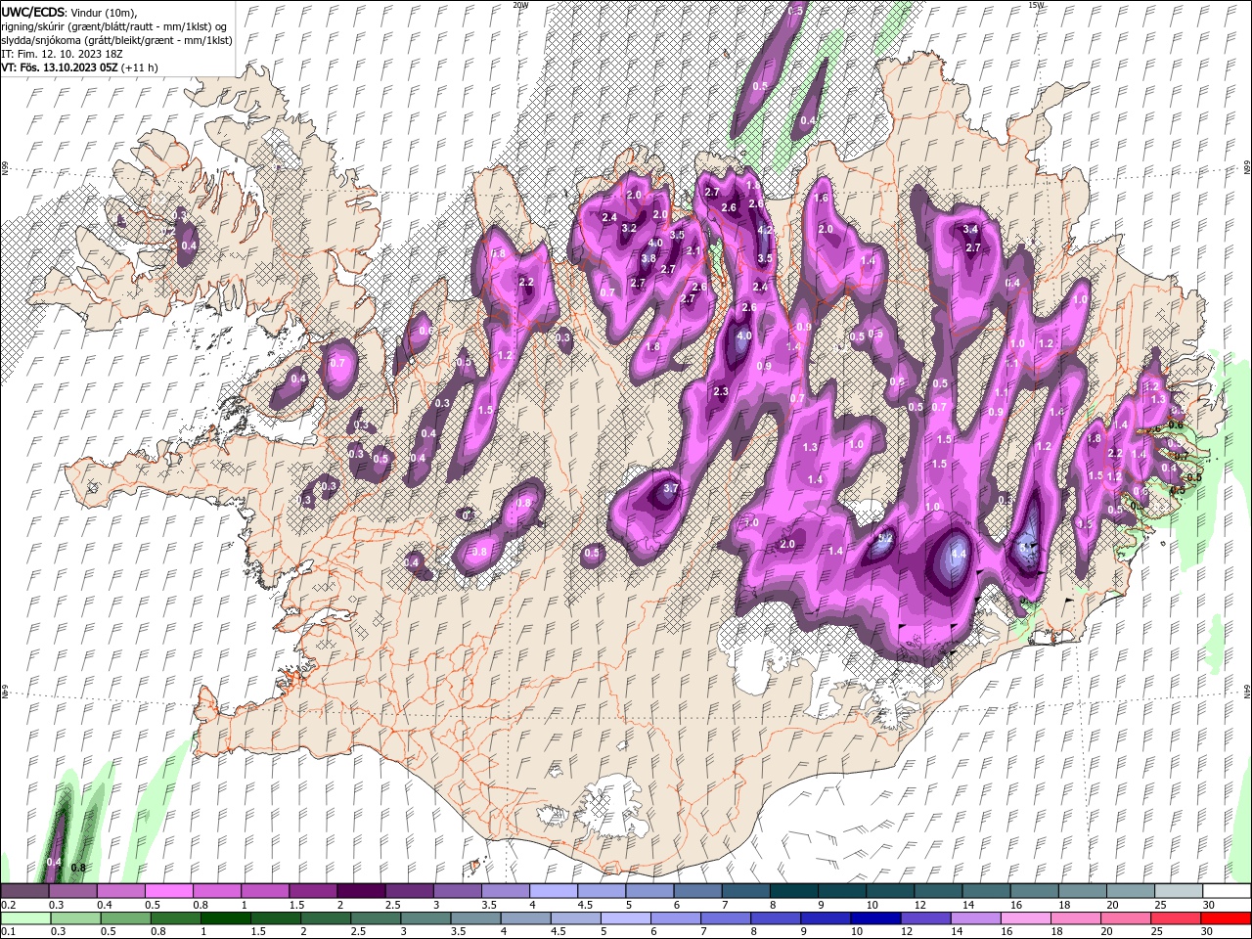Select the periwinkle 5 swatch in rain legend
Screen dimensions: 1252x939
(x=626, y=918)
